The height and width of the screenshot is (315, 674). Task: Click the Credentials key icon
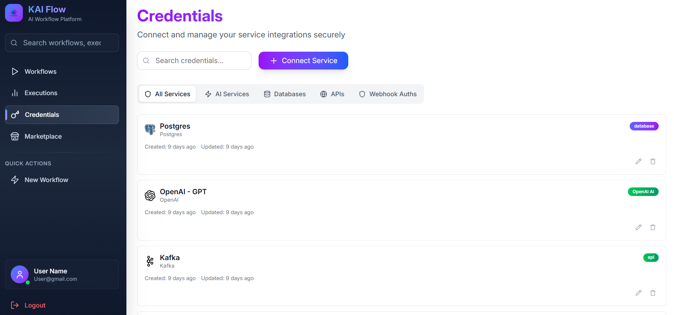click(x=15, y=115)
